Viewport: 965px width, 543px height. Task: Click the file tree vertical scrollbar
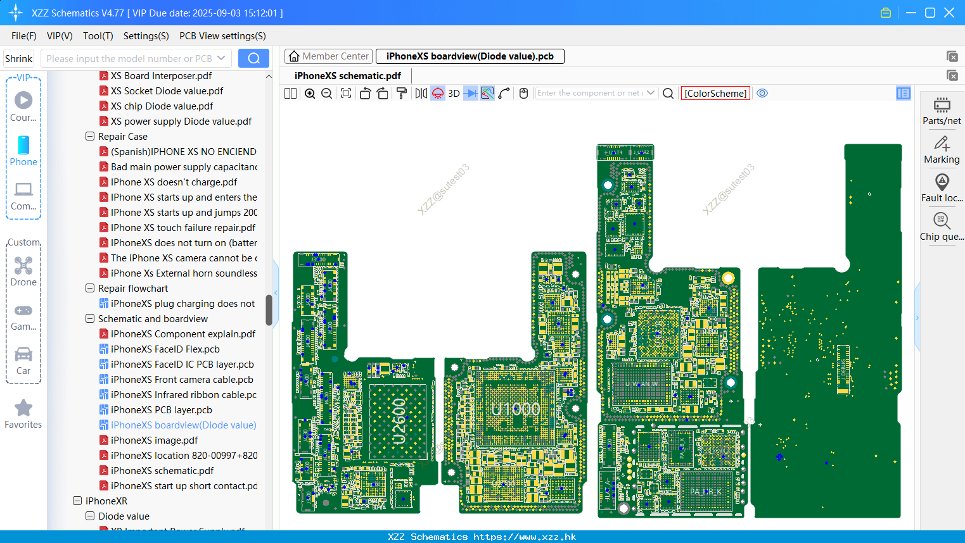(269, 309)
